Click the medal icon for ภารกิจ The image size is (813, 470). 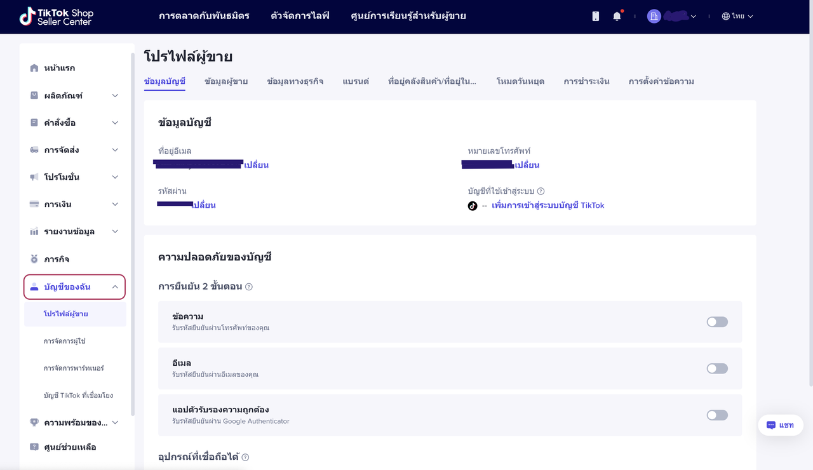[34, 259]
